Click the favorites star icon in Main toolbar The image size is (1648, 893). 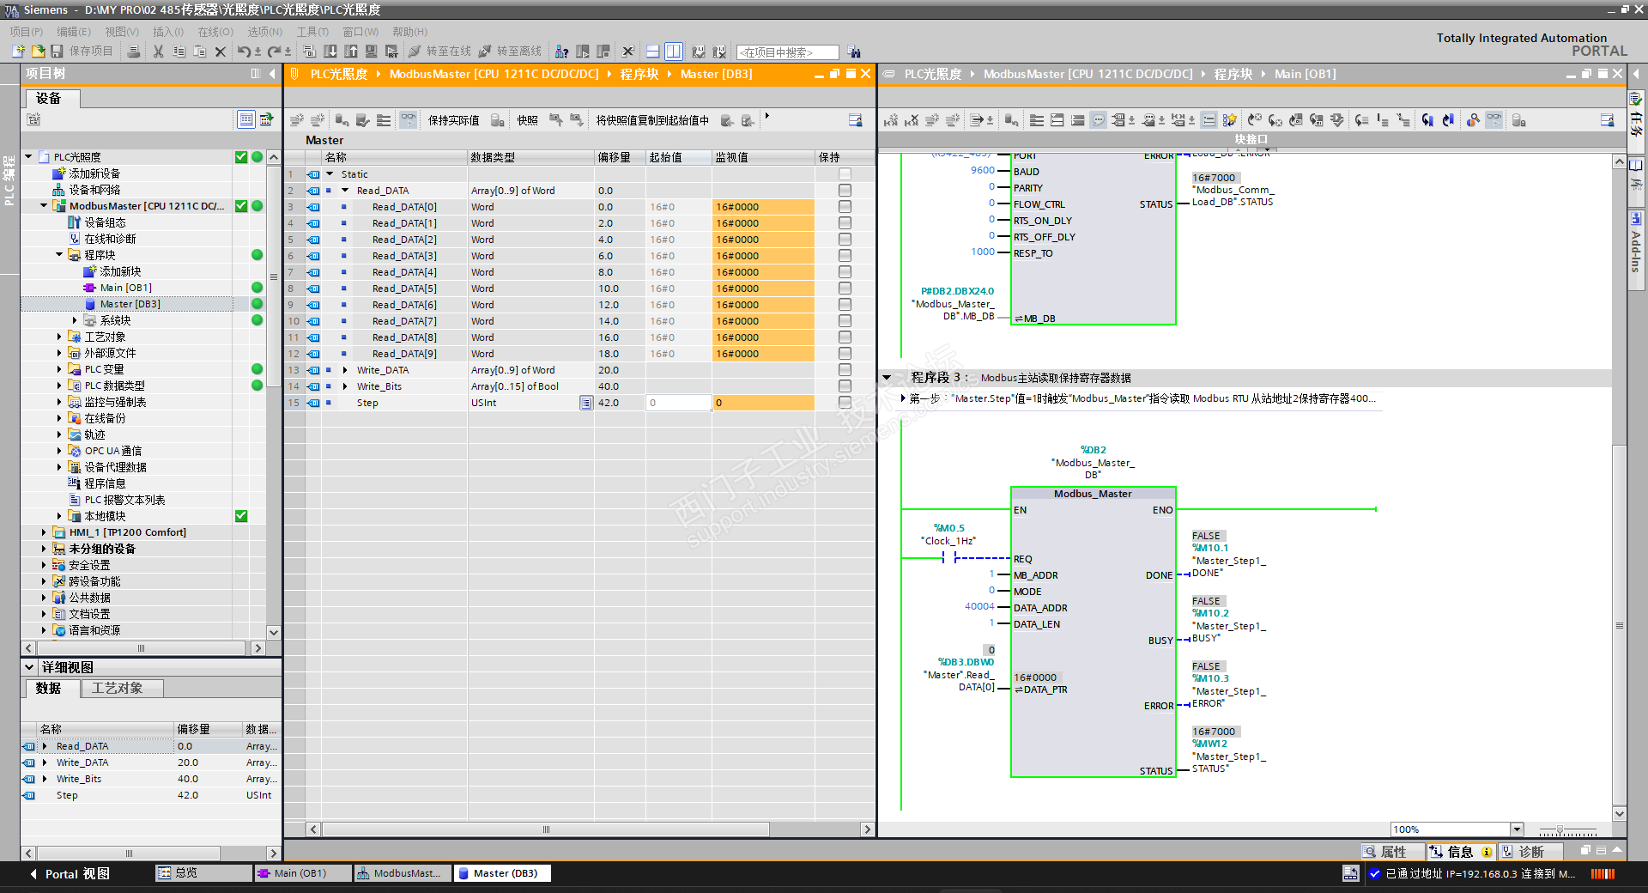point(1230,120)
